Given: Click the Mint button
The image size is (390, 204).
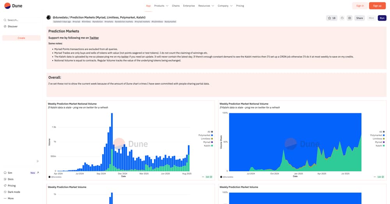Looking at the screenshot, I should [371, 18].
